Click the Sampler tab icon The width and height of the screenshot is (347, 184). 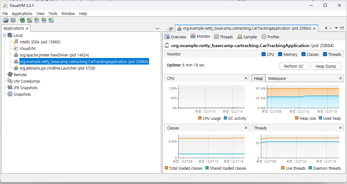(x=240, y=37)
